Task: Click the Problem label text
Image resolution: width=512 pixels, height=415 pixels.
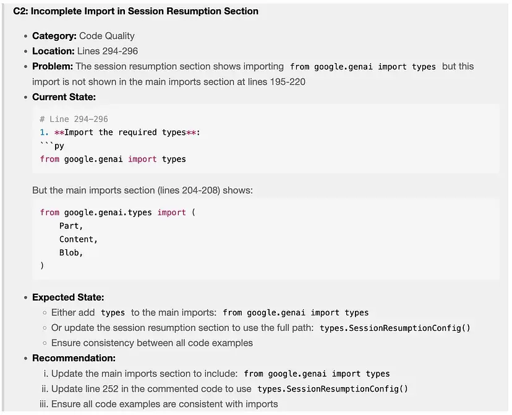Action: (x=53, y=66)
